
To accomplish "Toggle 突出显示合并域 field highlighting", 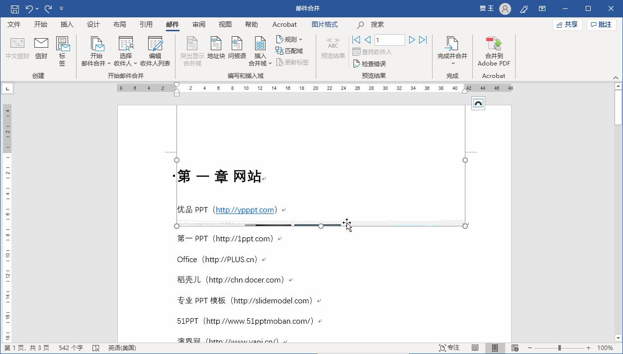I will click(x=191, y=50).
